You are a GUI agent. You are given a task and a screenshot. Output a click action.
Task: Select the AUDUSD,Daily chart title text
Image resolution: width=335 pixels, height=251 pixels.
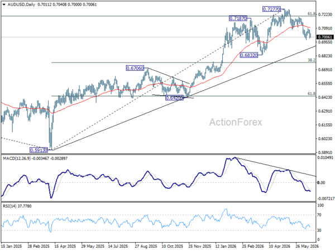click(x=22, y=4)
